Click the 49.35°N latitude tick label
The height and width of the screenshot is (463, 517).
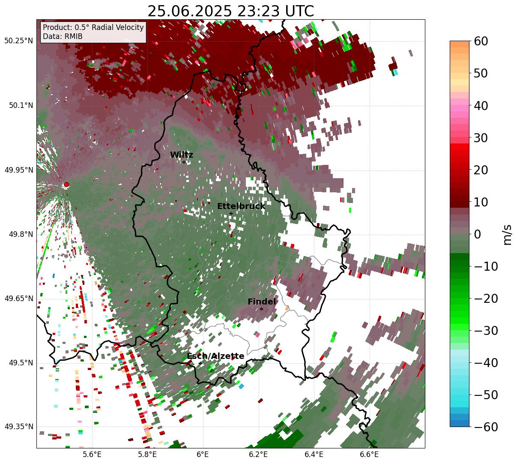tap(18, 427)
